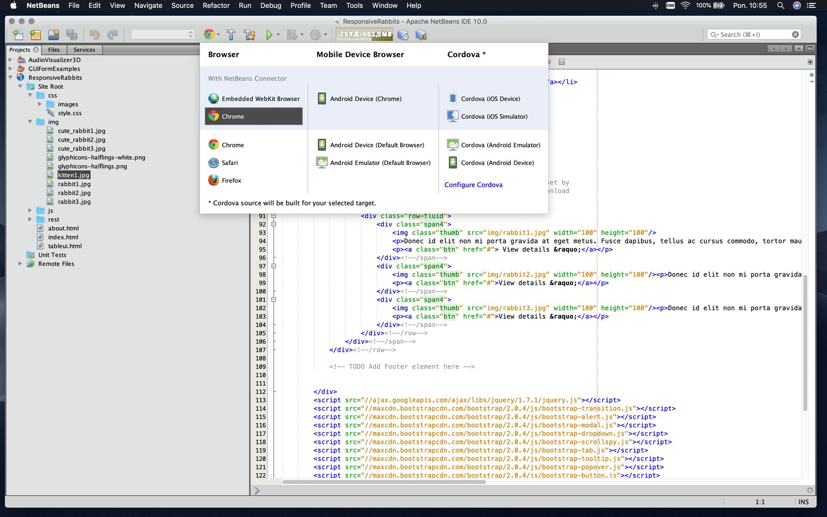This screenshot has height=517, width=827.
Task: Click the Redo arrow icon
Action: [113, 35]
